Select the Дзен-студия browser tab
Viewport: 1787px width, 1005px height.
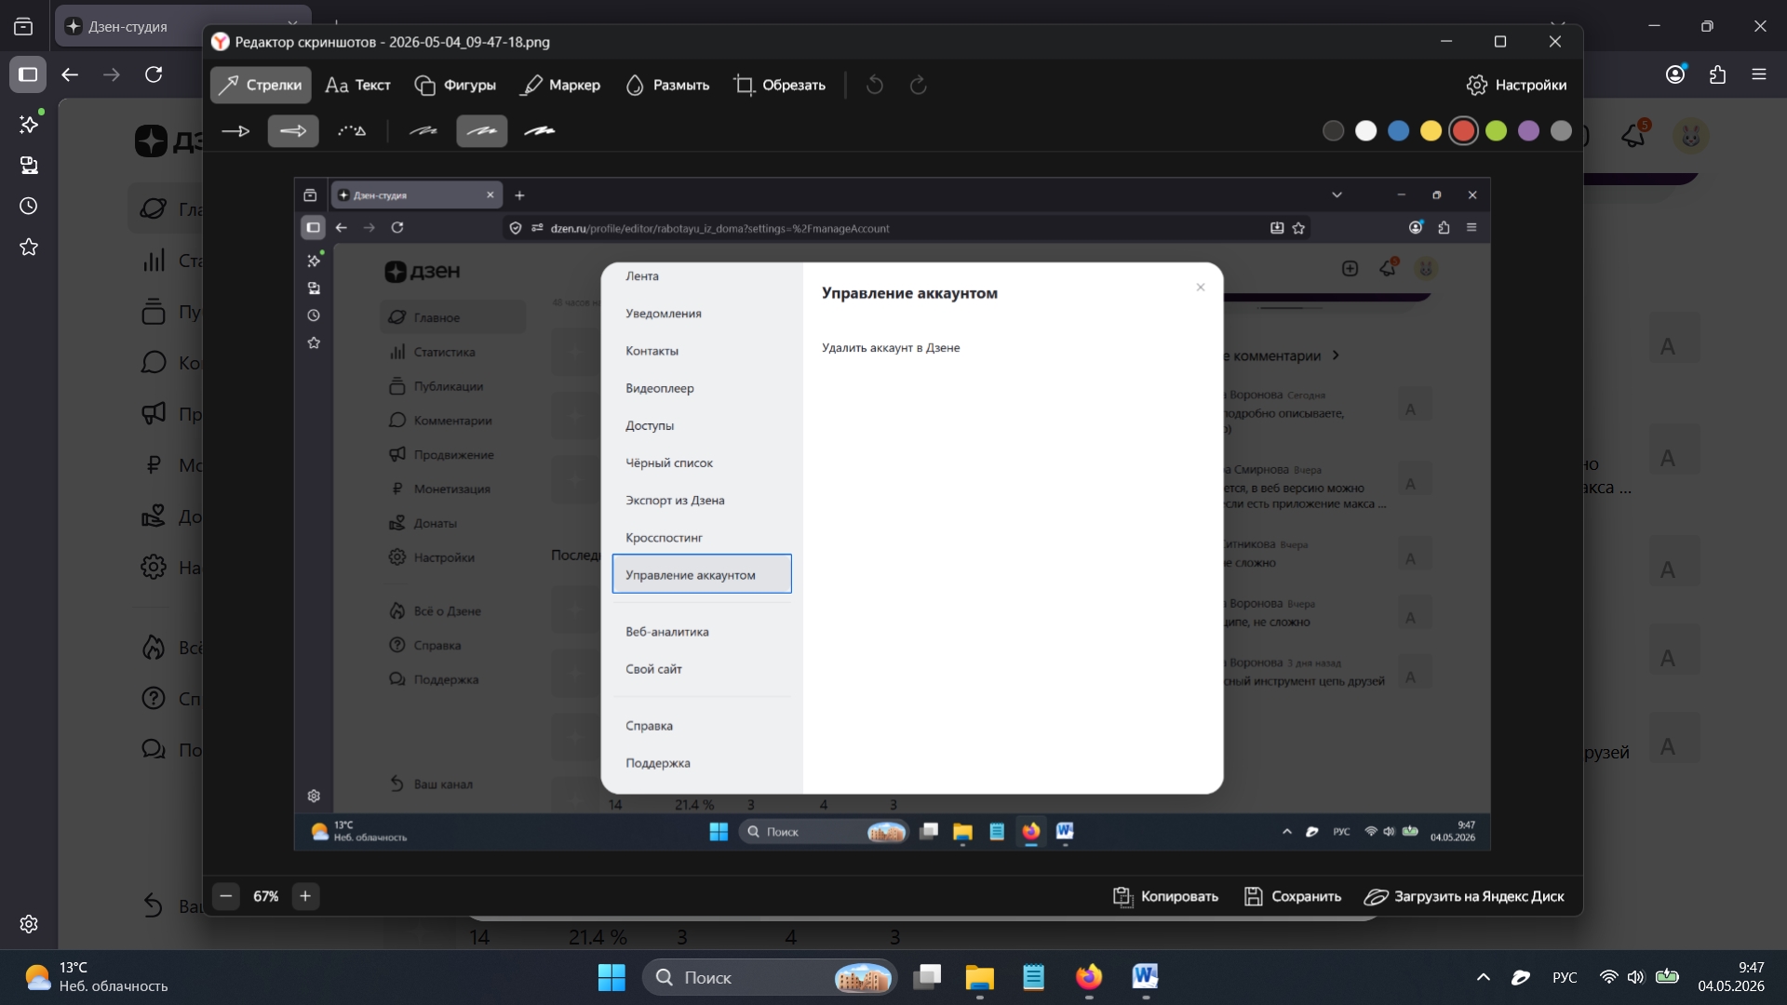[x=130, y=26]
